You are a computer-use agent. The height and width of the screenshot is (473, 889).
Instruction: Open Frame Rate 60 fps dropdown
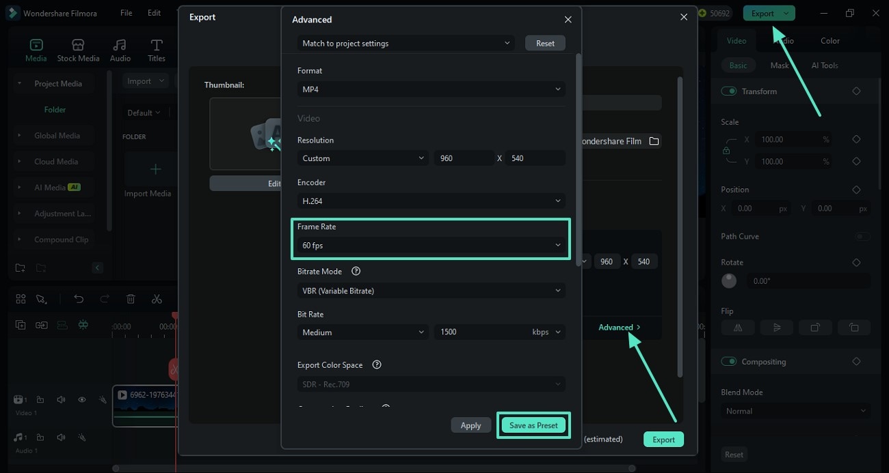coord(432,245)
